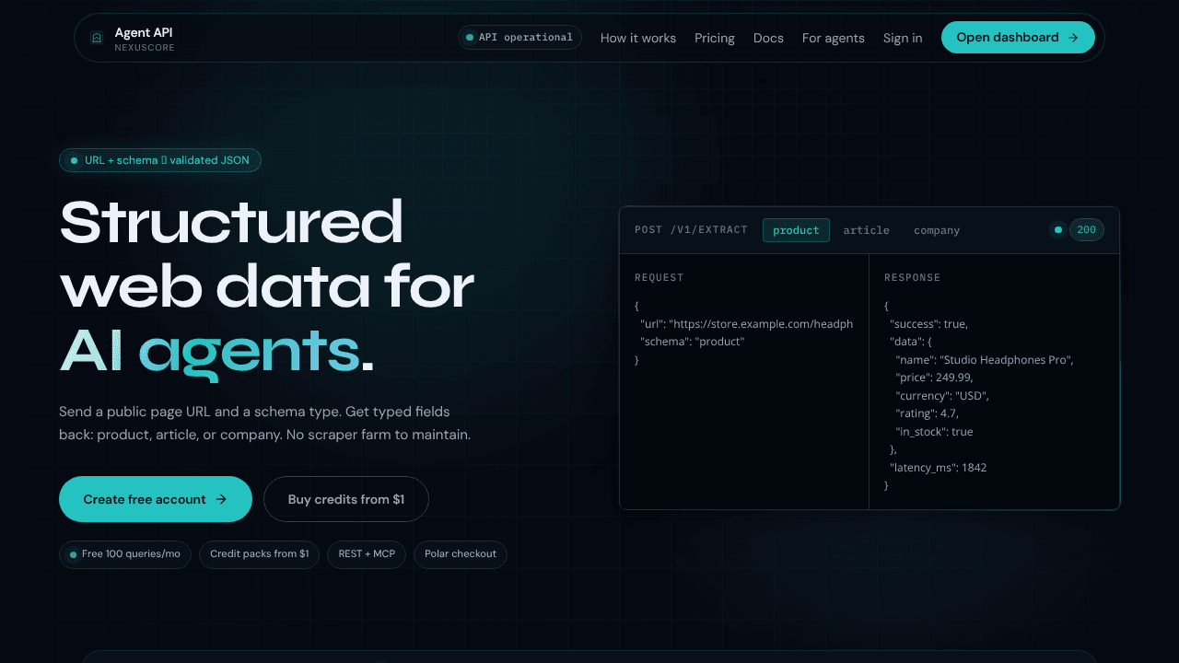This screenshot has height=663, width=1179.
Task: Click the "price": 249.99 line
Action: [x=934, y=378]
